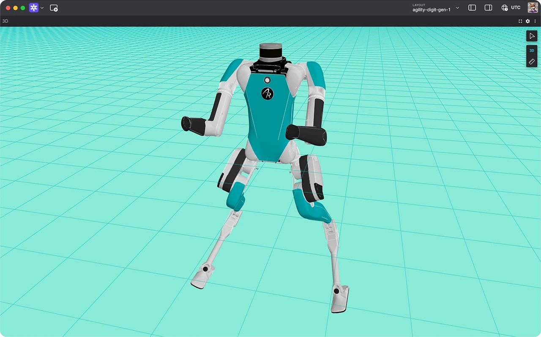
Task: Select the ruler measurement tool
Action: [532, 62]
